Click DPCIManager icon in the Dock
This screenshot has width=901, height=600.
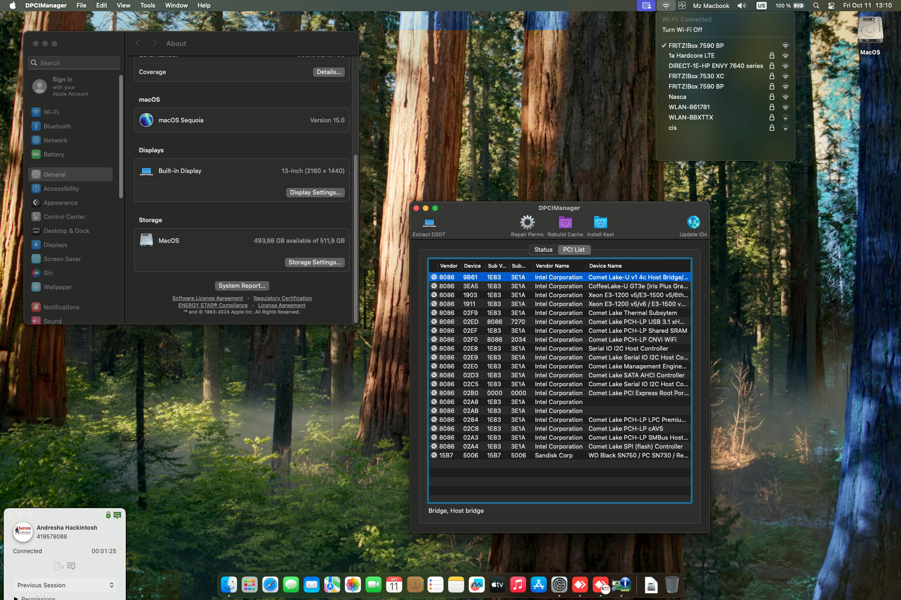621,585
